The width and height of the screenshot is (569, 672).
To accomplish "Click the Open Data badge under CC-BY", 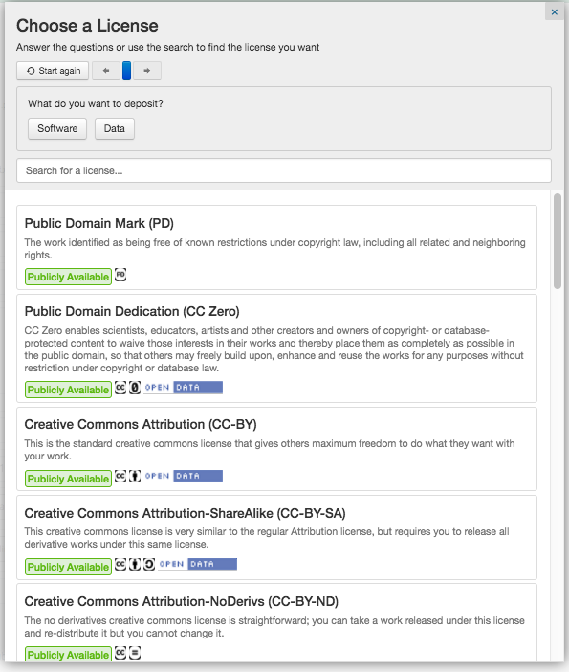I will pos(184,476).
